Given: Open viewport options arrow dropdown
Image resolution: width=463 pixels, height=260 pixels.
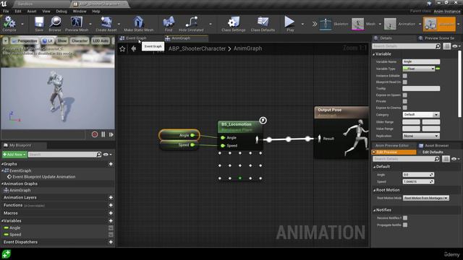Looking at the screenshot, I should [x=5, y=40].
